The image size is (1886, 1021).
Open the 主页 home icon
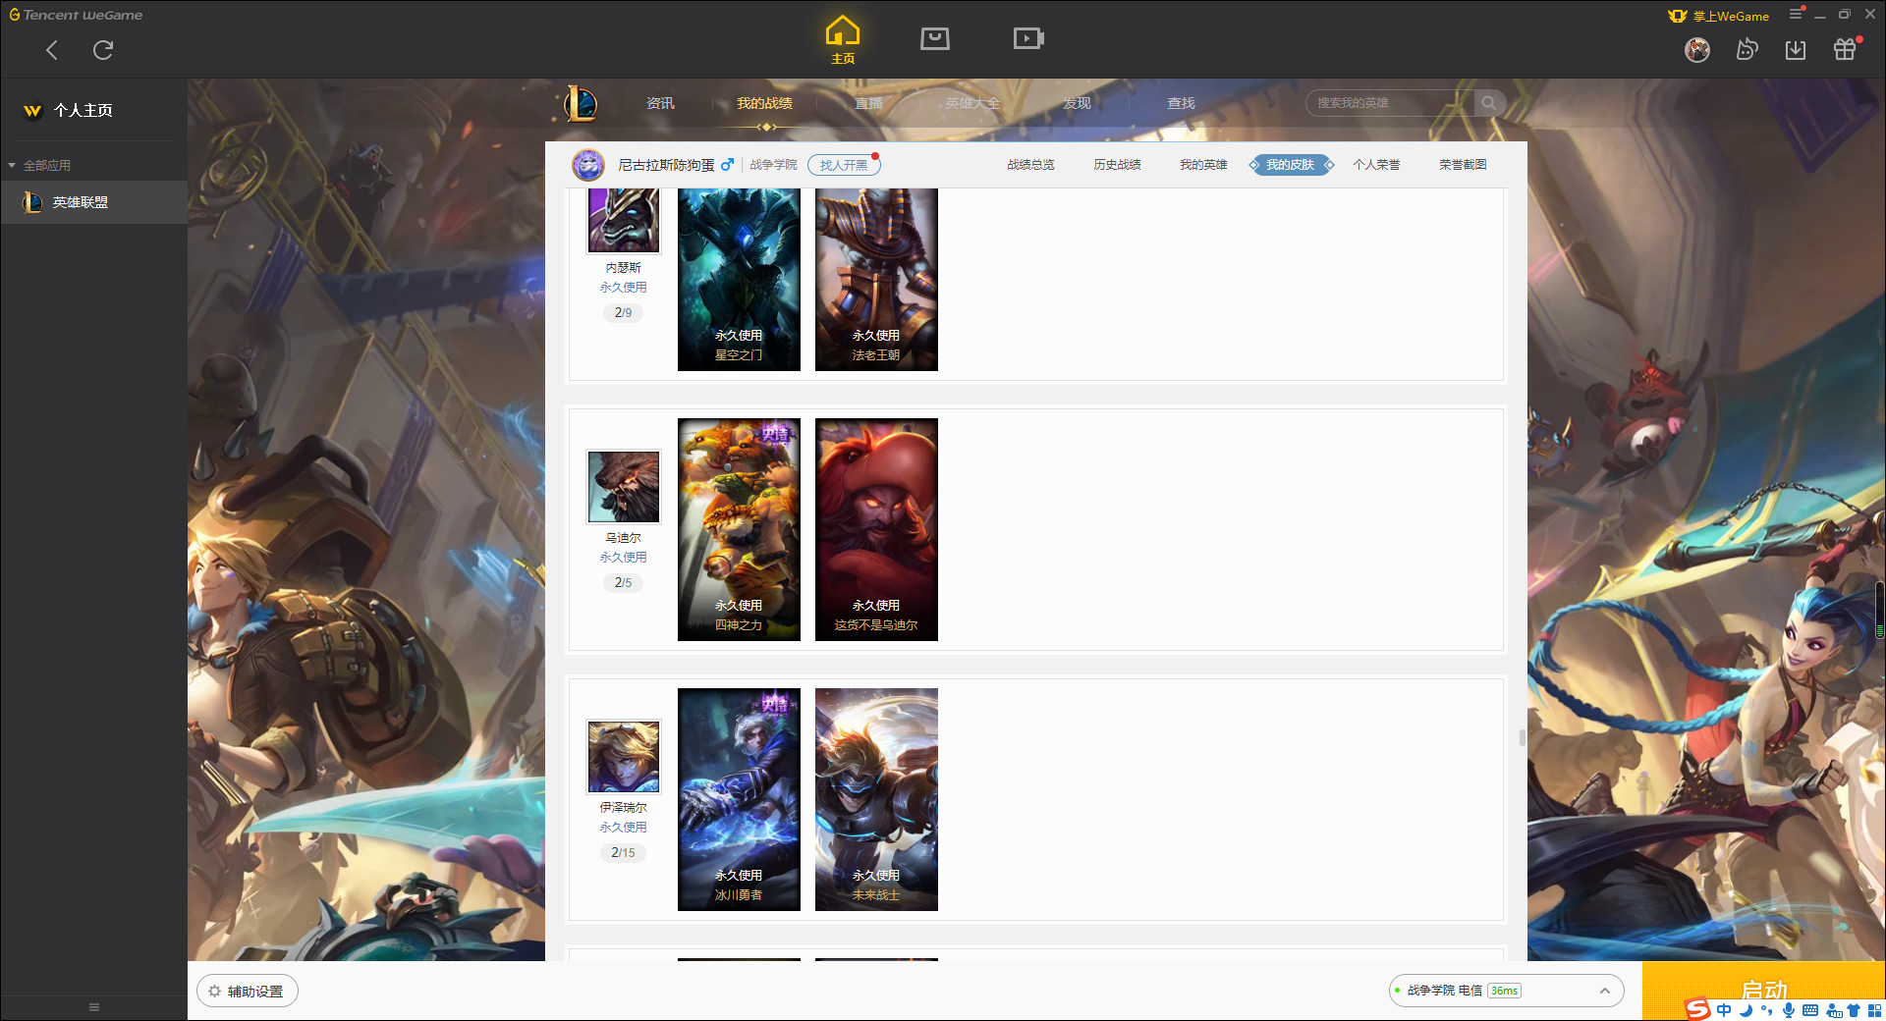[x=843, y=40]
